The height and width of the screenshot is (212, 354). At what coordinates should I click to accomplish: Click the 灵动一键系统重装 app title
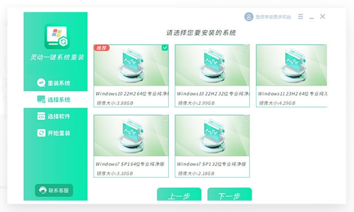pyautogui.click(x=57, y=57)
